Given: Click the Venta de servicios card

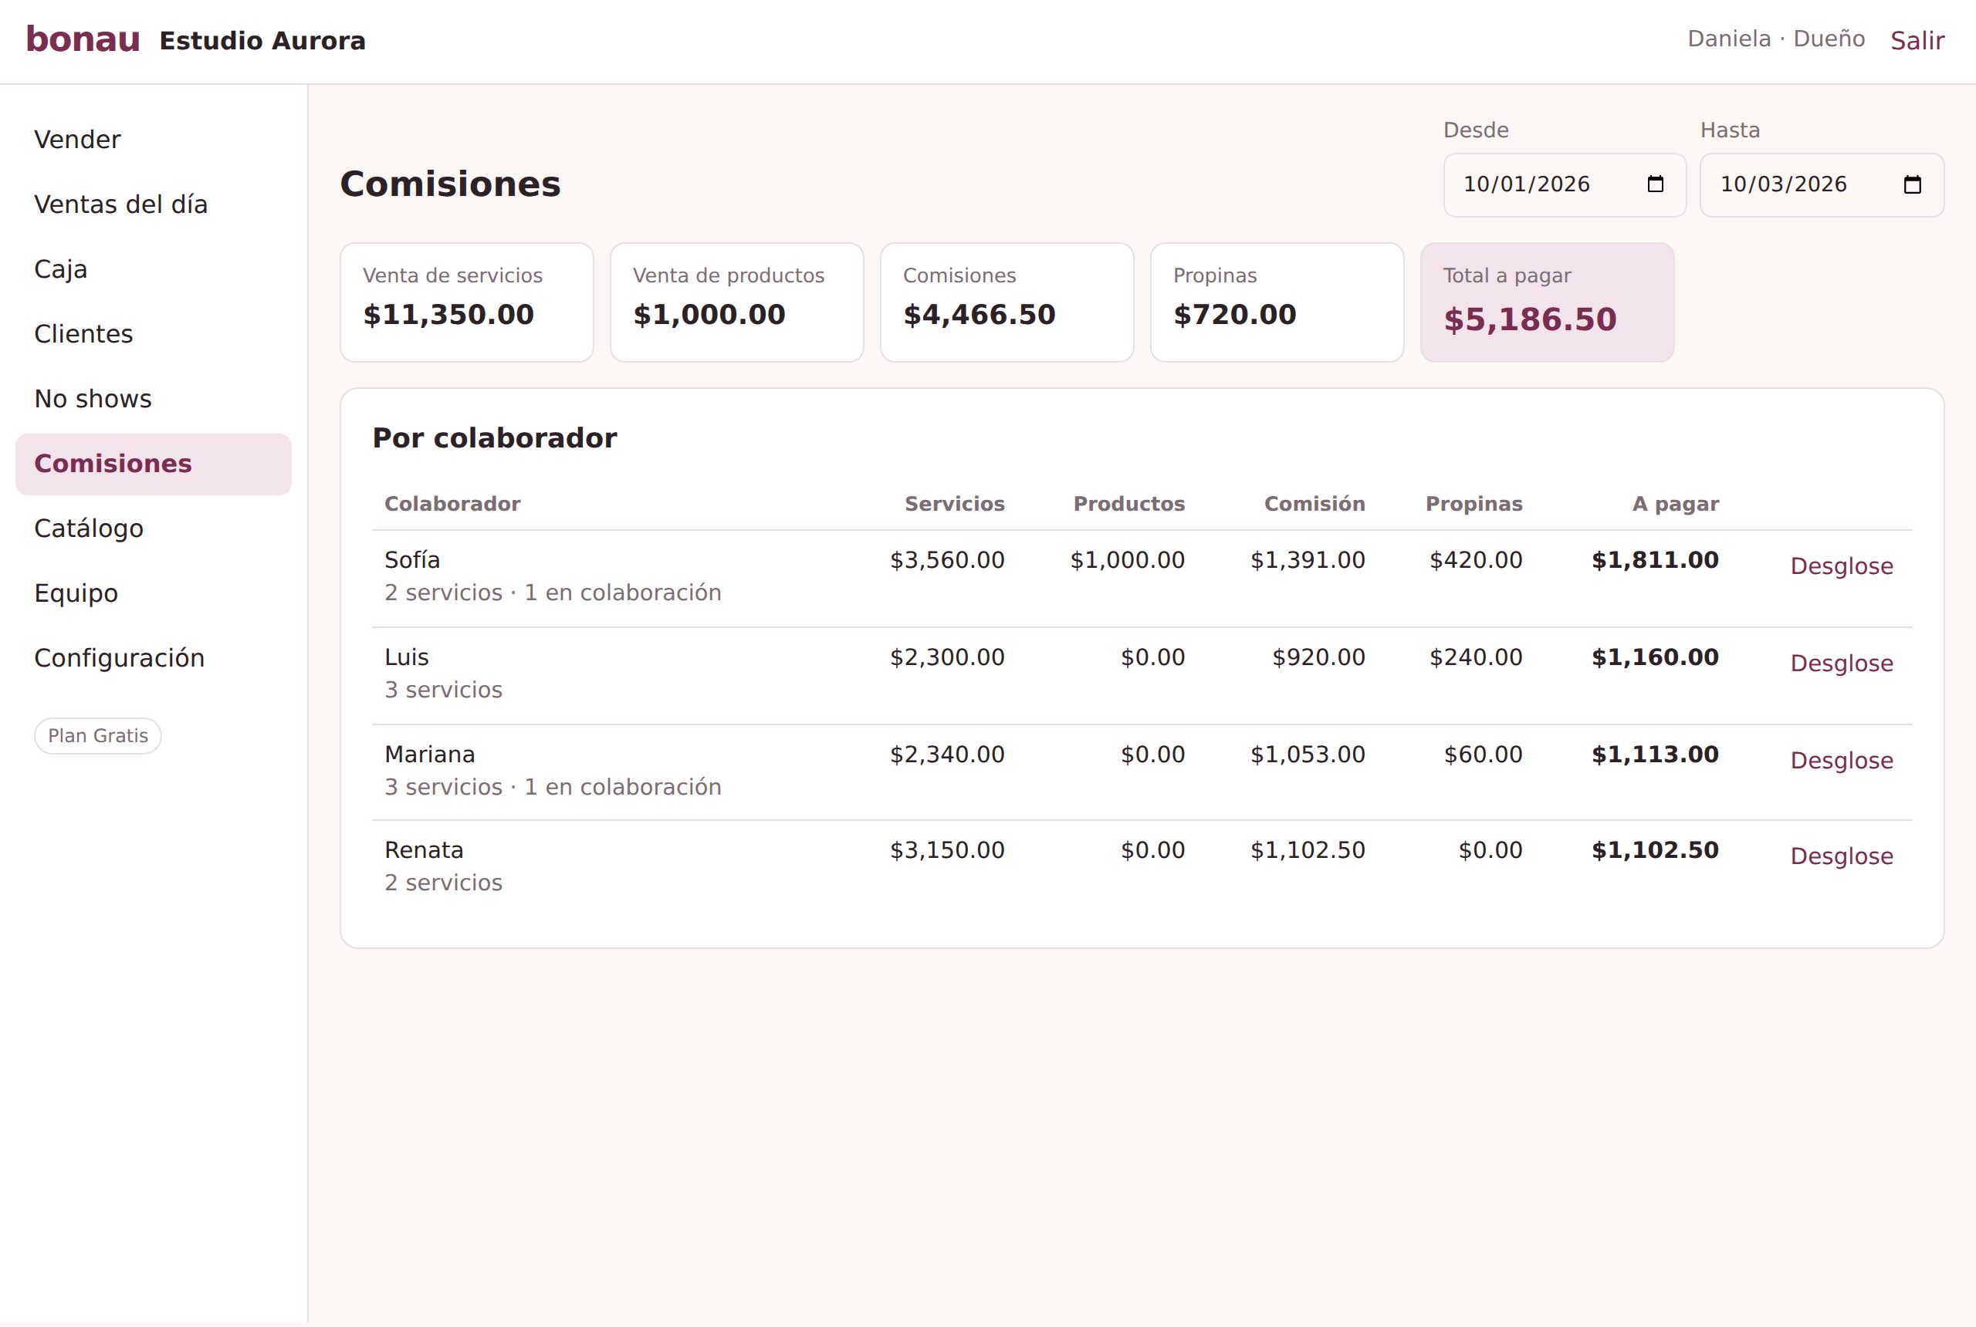Looking at the screenshot, I should click(466, 302).
